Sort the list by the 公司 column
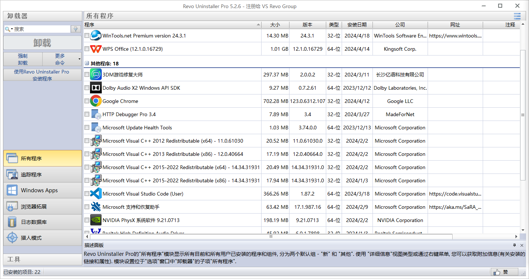529x279 pixels. point(400,25)
